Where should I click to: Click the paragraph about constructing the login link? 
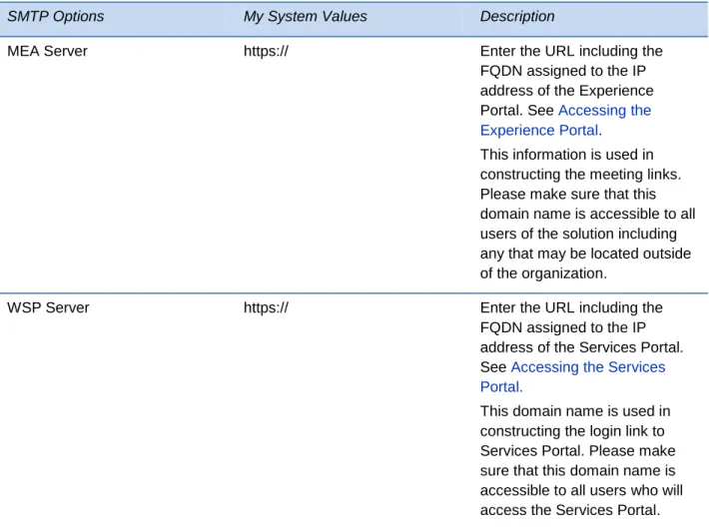point(581,460)
